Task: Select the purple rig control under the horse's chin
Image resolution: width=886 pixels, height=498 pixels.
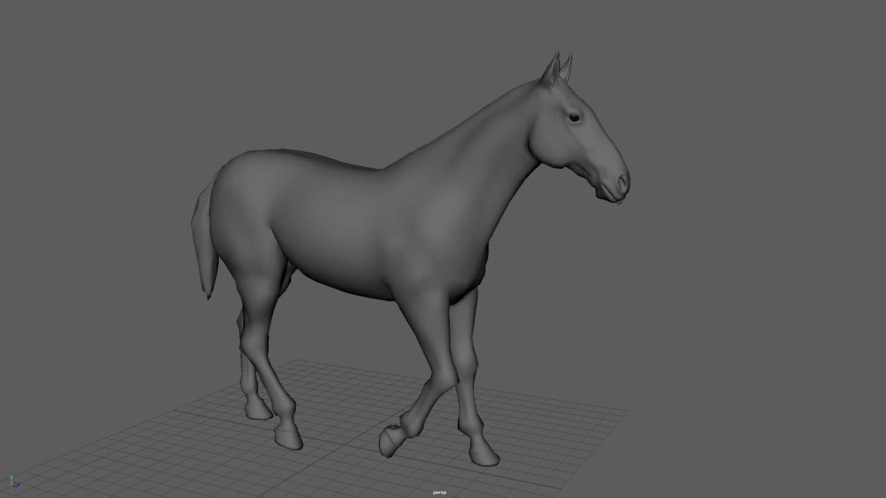Action: 619,202
